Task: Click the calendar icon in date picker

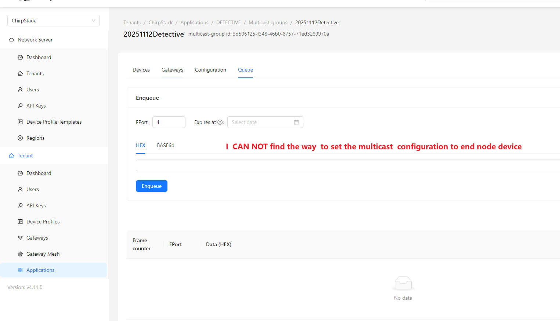Action: (x=296, y=122)
